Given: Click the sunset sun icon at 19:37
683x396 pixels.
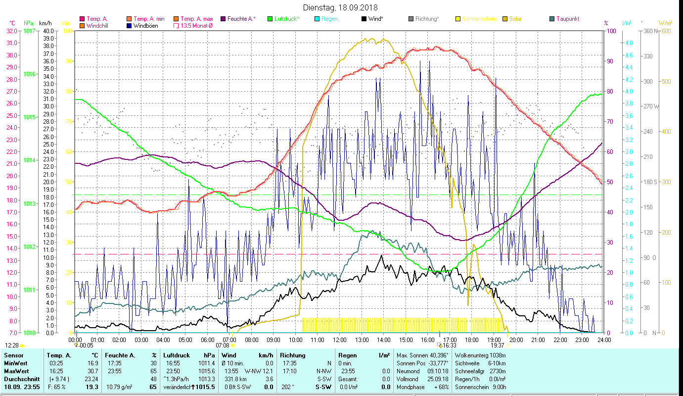Looking at the screenshot, I should 507,346.
